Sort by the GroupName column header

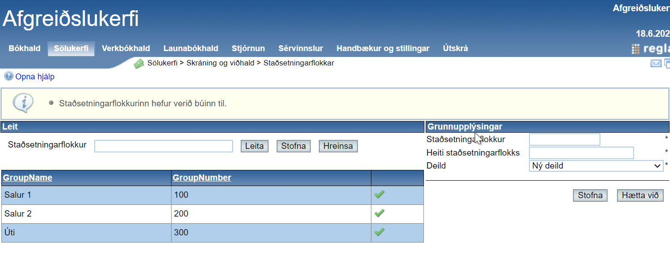(28, 178)
